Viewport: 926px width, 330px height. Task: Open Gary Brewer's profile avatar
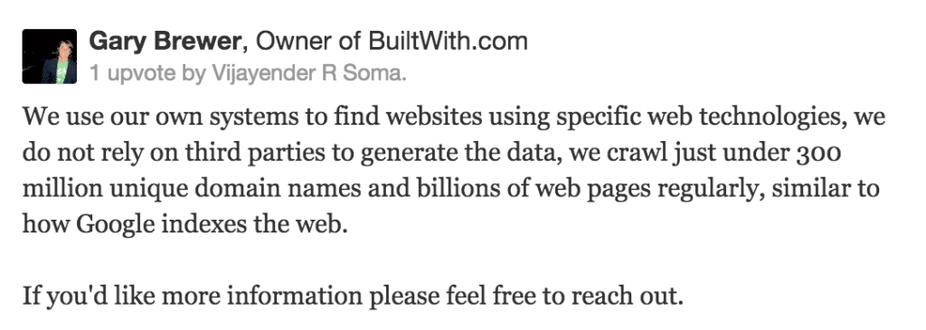click(50, 56)
